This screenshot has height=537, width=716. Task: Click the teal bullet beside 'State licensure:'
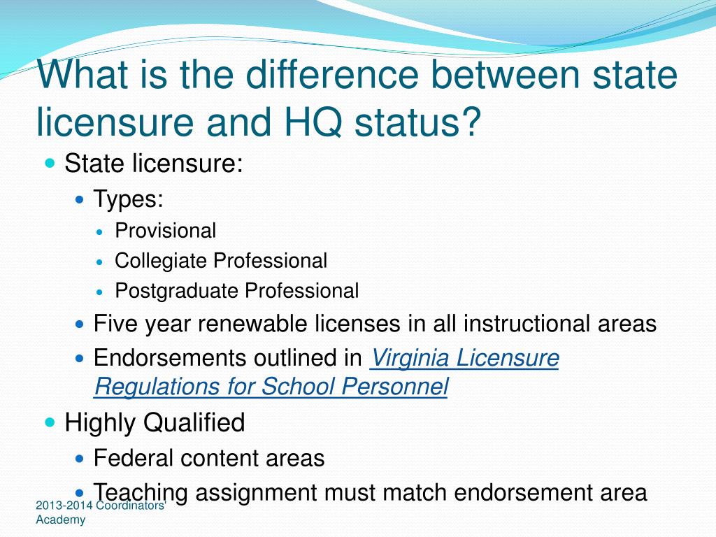tap(50, 163)
